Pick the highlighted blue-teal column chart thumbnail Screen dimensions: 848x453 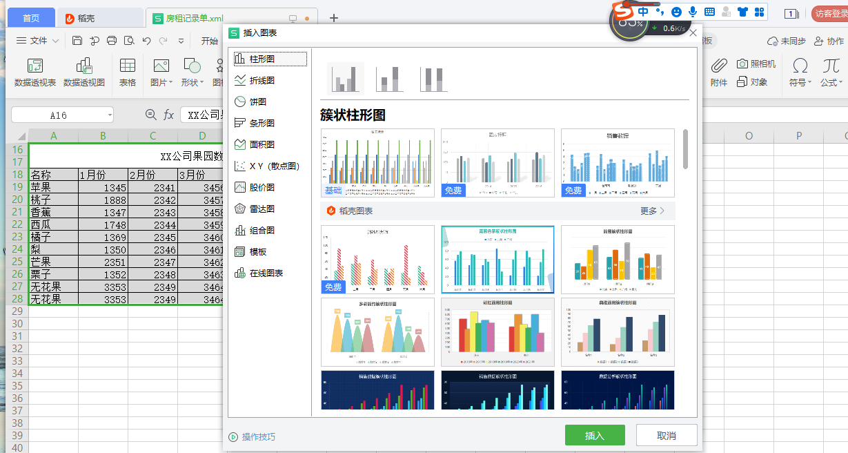pyautogui.click(x=497, y=260)
